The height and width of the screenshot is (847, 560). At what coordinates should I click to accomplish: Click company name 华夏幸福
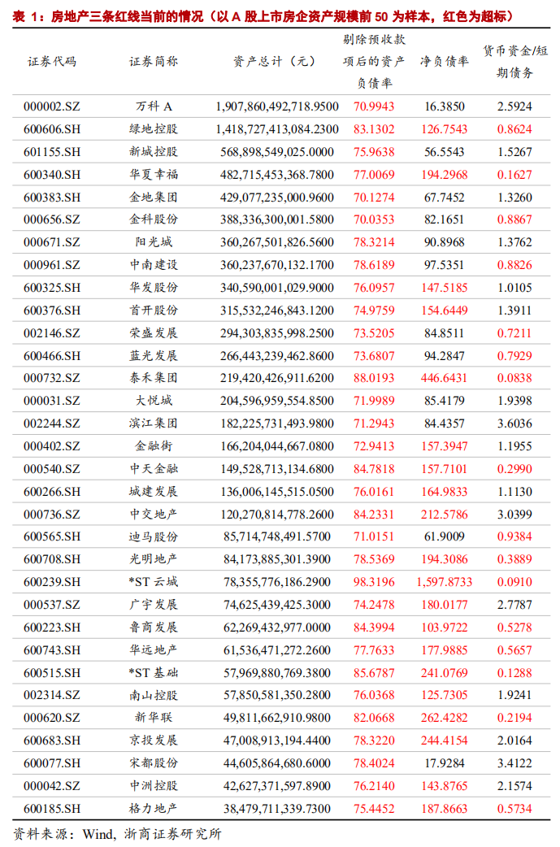[154, 175]
